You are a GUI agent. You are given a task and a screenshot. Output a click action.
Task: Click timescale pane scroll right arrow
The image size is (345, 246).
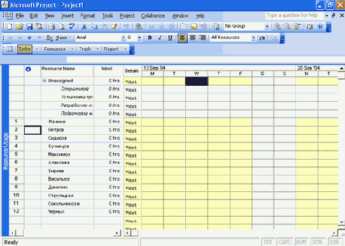coord(334,233)
